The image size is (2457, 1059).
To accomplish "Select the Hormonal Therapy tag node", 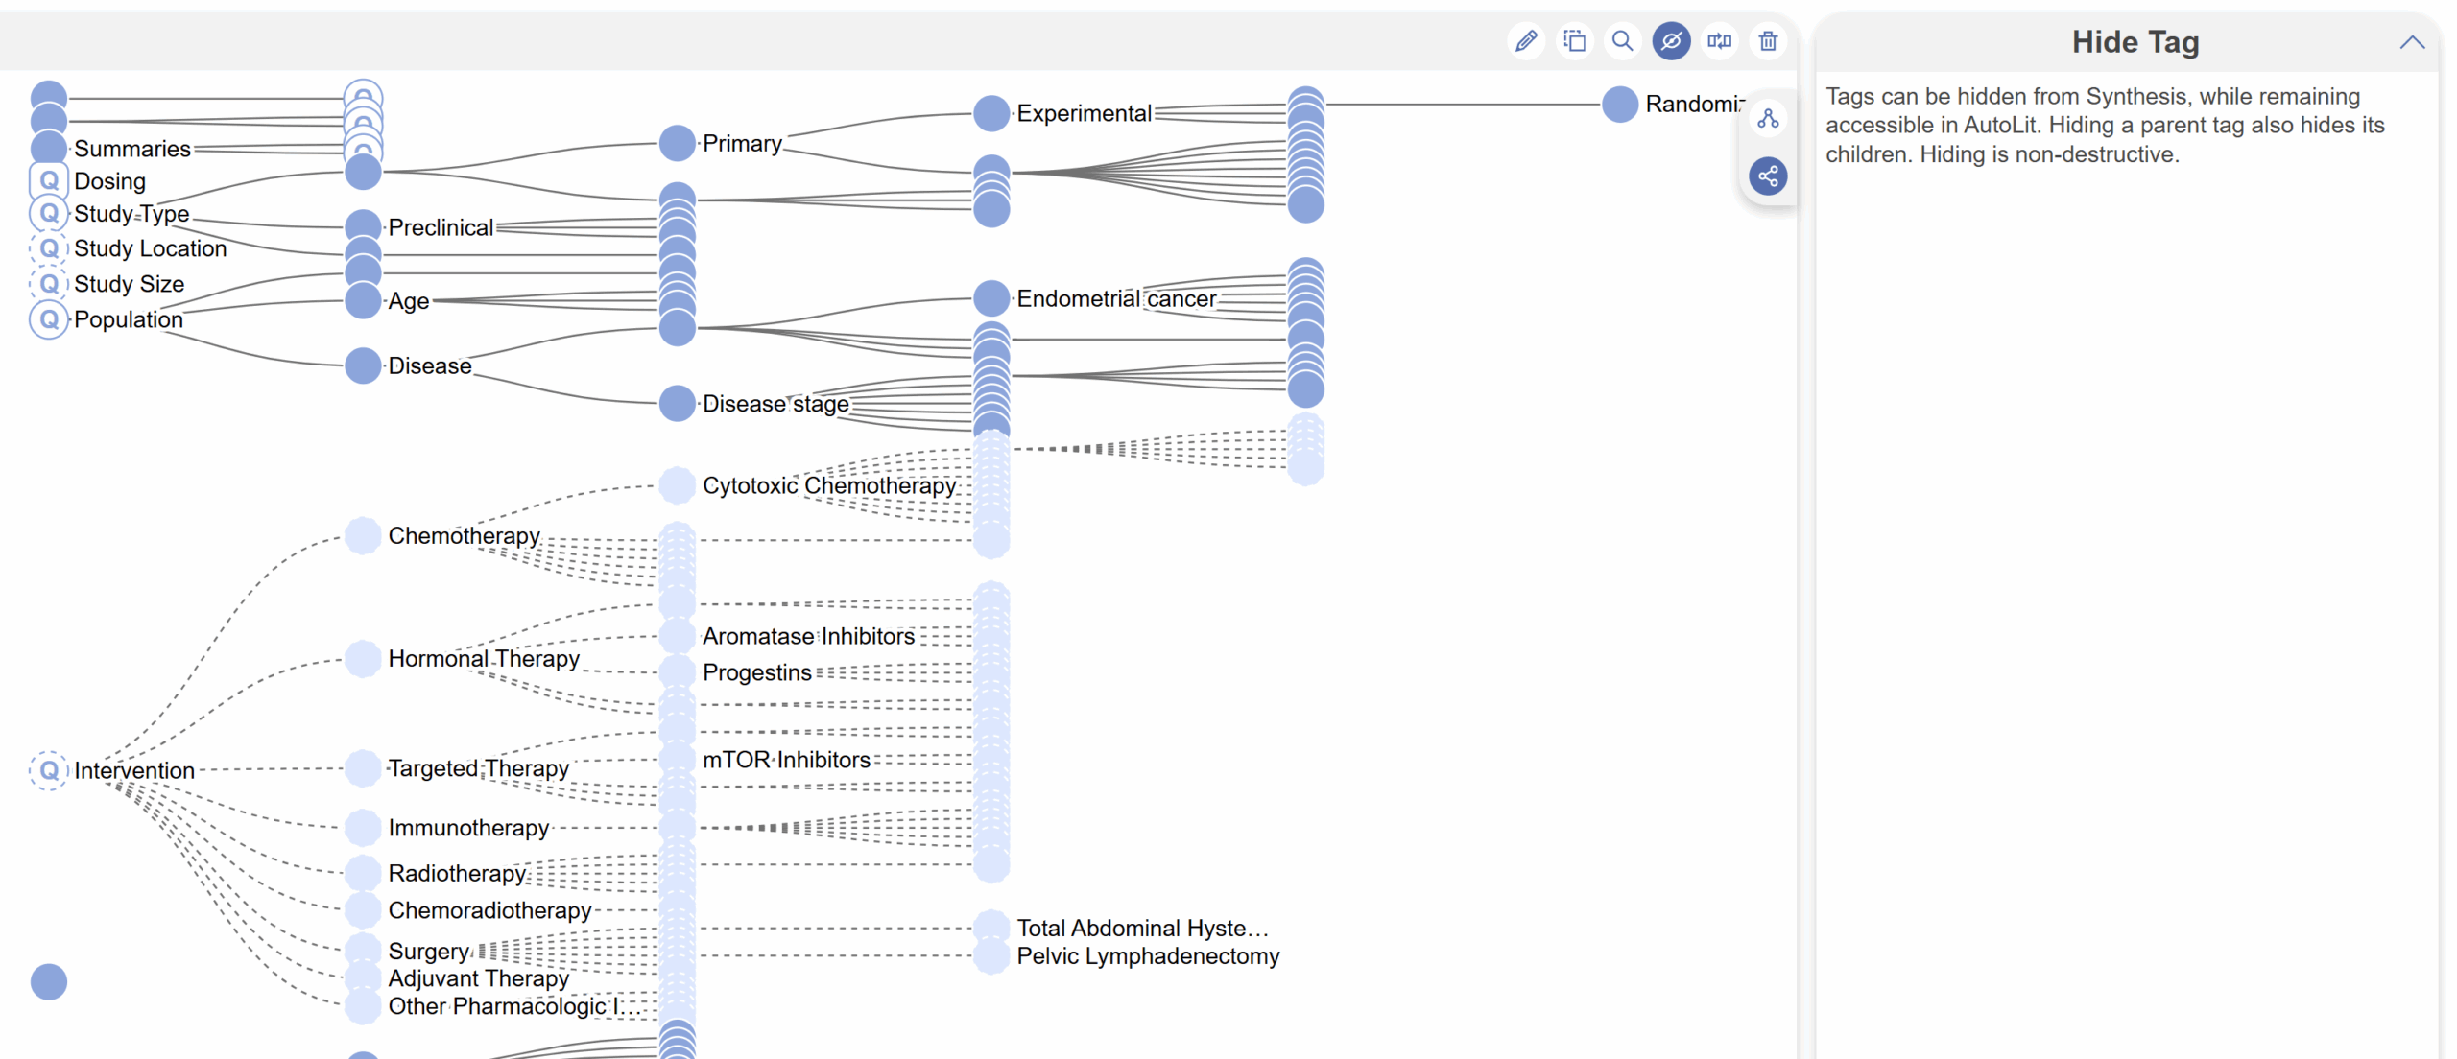I will pyautogui.click(x=363, y=659).
